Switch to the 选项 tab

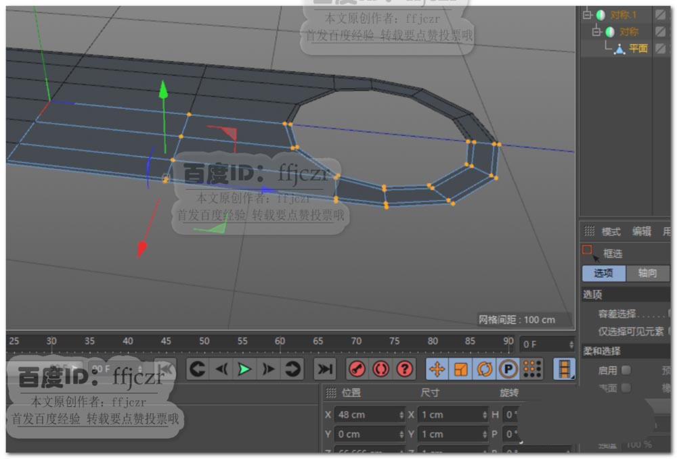pos(604,273)
